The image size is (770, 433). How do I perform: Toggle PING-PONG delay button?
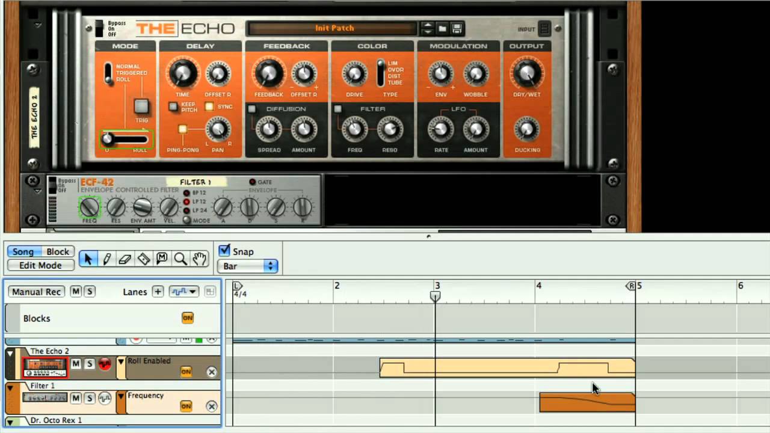[182, 129]
